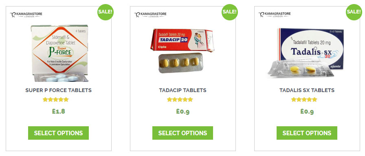The height and width of the screenshot is (156, 365).
Task: Click the star rating under Super P Force Tablets
Action: pos(56,100)
